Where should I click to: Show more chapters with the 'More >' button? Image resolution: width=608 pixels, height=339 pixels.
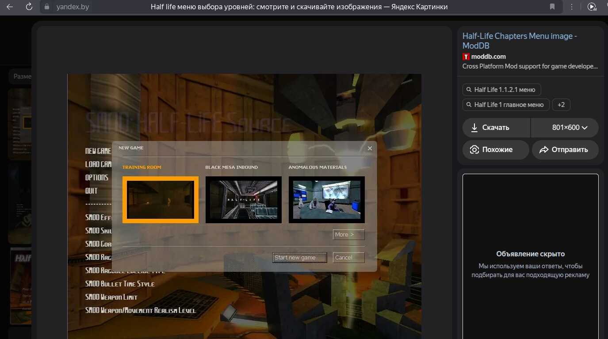pyautogui.click(x=349, y=235)
